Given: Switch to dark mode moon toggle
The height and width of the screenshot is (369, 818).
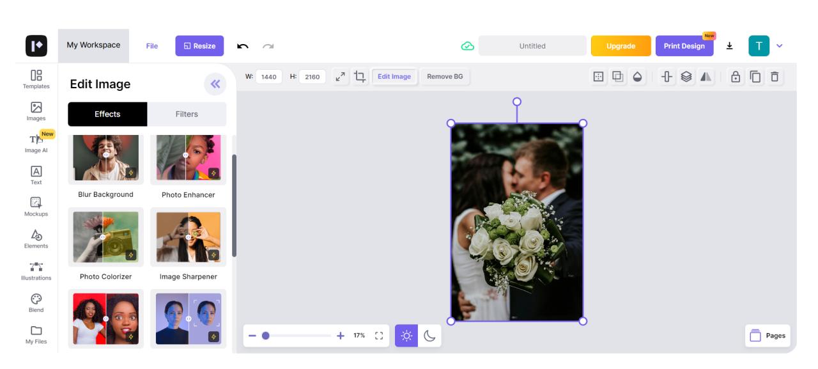Looking at the screenshot, I should (x=429, y=335).
